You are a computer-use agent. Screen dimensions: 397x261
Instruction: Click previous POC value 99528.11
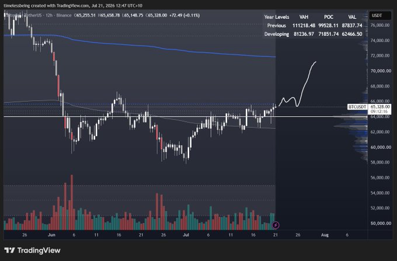(x=328, y=26)
